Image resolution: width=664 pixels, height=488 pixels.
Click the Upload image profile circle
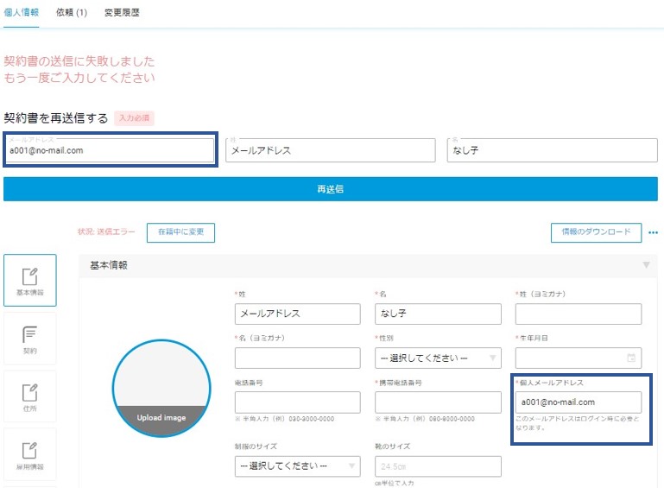[161, 388]
